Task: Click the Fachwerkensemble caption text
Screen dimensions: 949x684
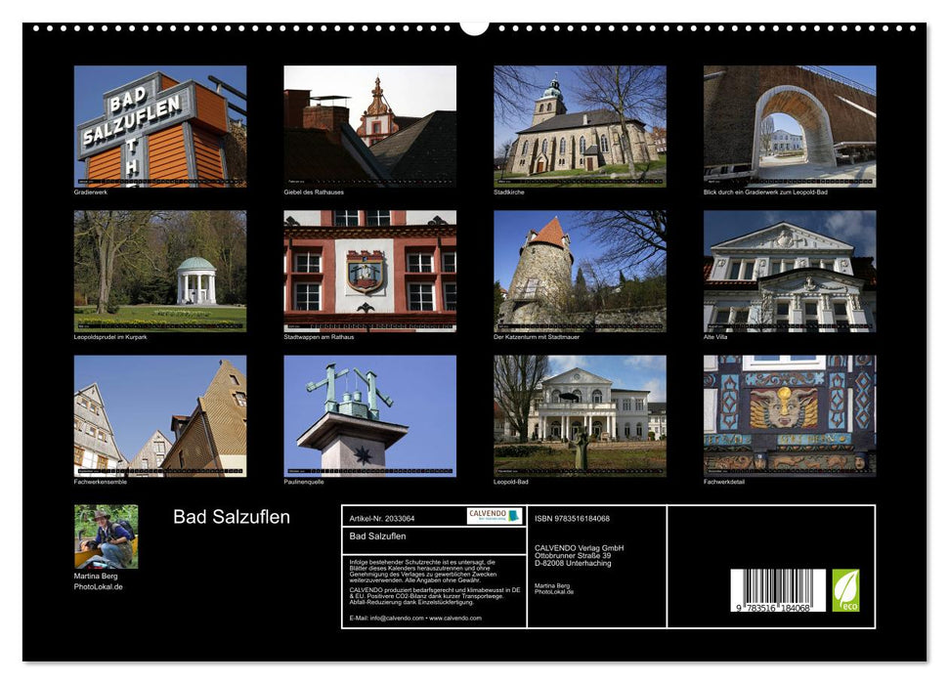Action: point(103,483)
